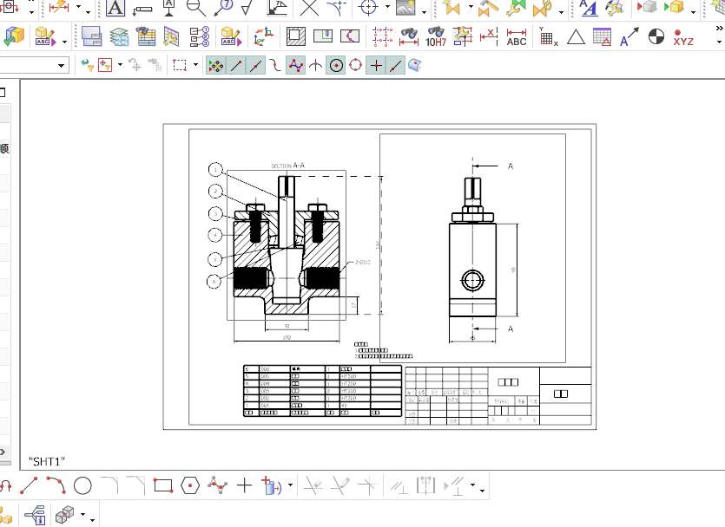Choose the Weld Symbol tool
This screenshot has width=725, height=527.
277,8
